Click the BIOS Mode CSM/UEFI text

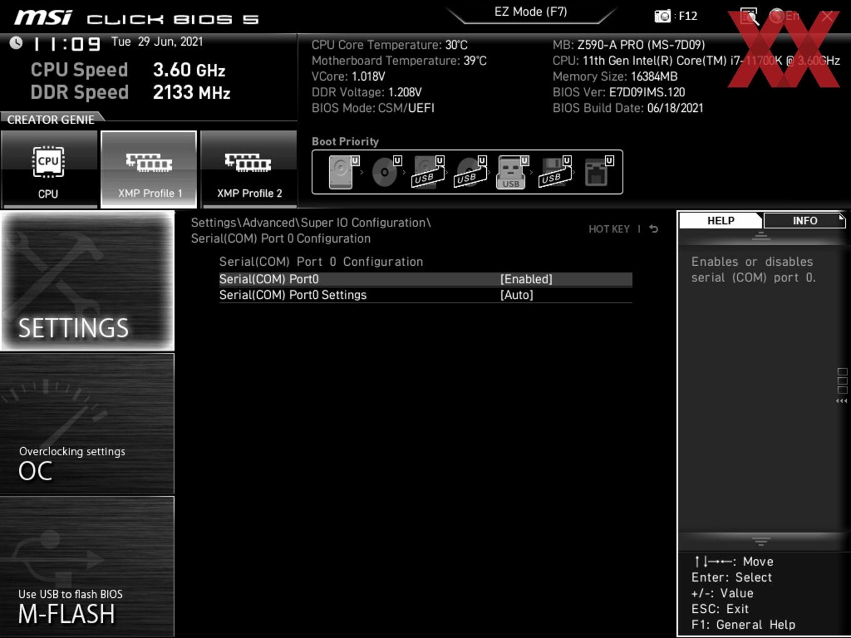373,108
